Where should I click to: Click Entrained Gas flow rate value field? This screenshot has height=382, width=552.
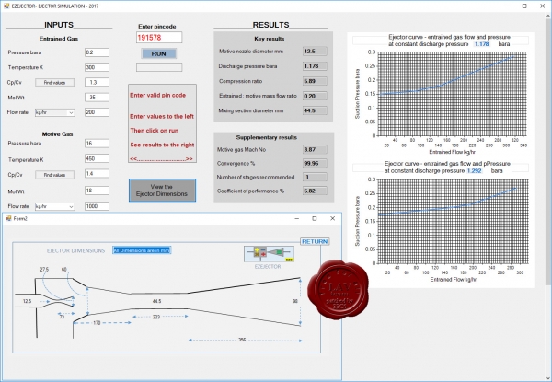pyautogui.click(x=97, y=112)
